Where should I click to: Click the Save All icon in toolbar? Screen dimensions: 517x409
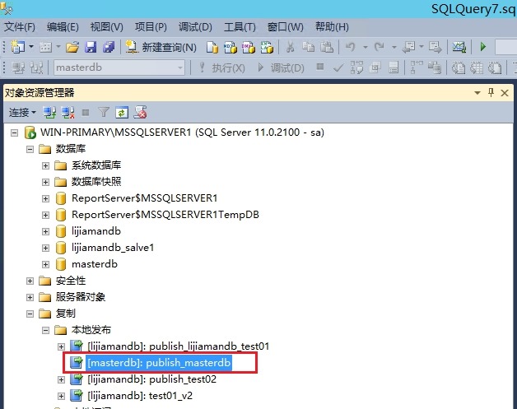tap(106, 47)
